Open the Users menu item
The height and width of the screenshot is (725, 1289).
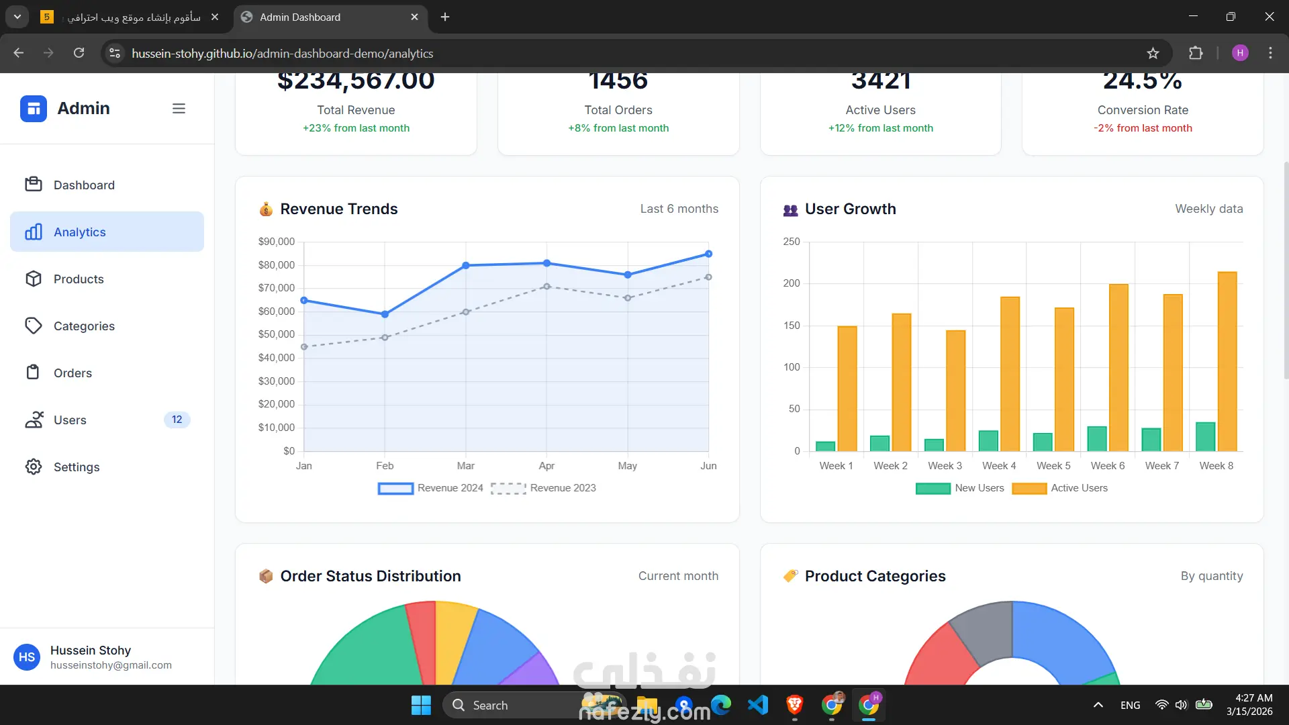(x=107, y=420)
